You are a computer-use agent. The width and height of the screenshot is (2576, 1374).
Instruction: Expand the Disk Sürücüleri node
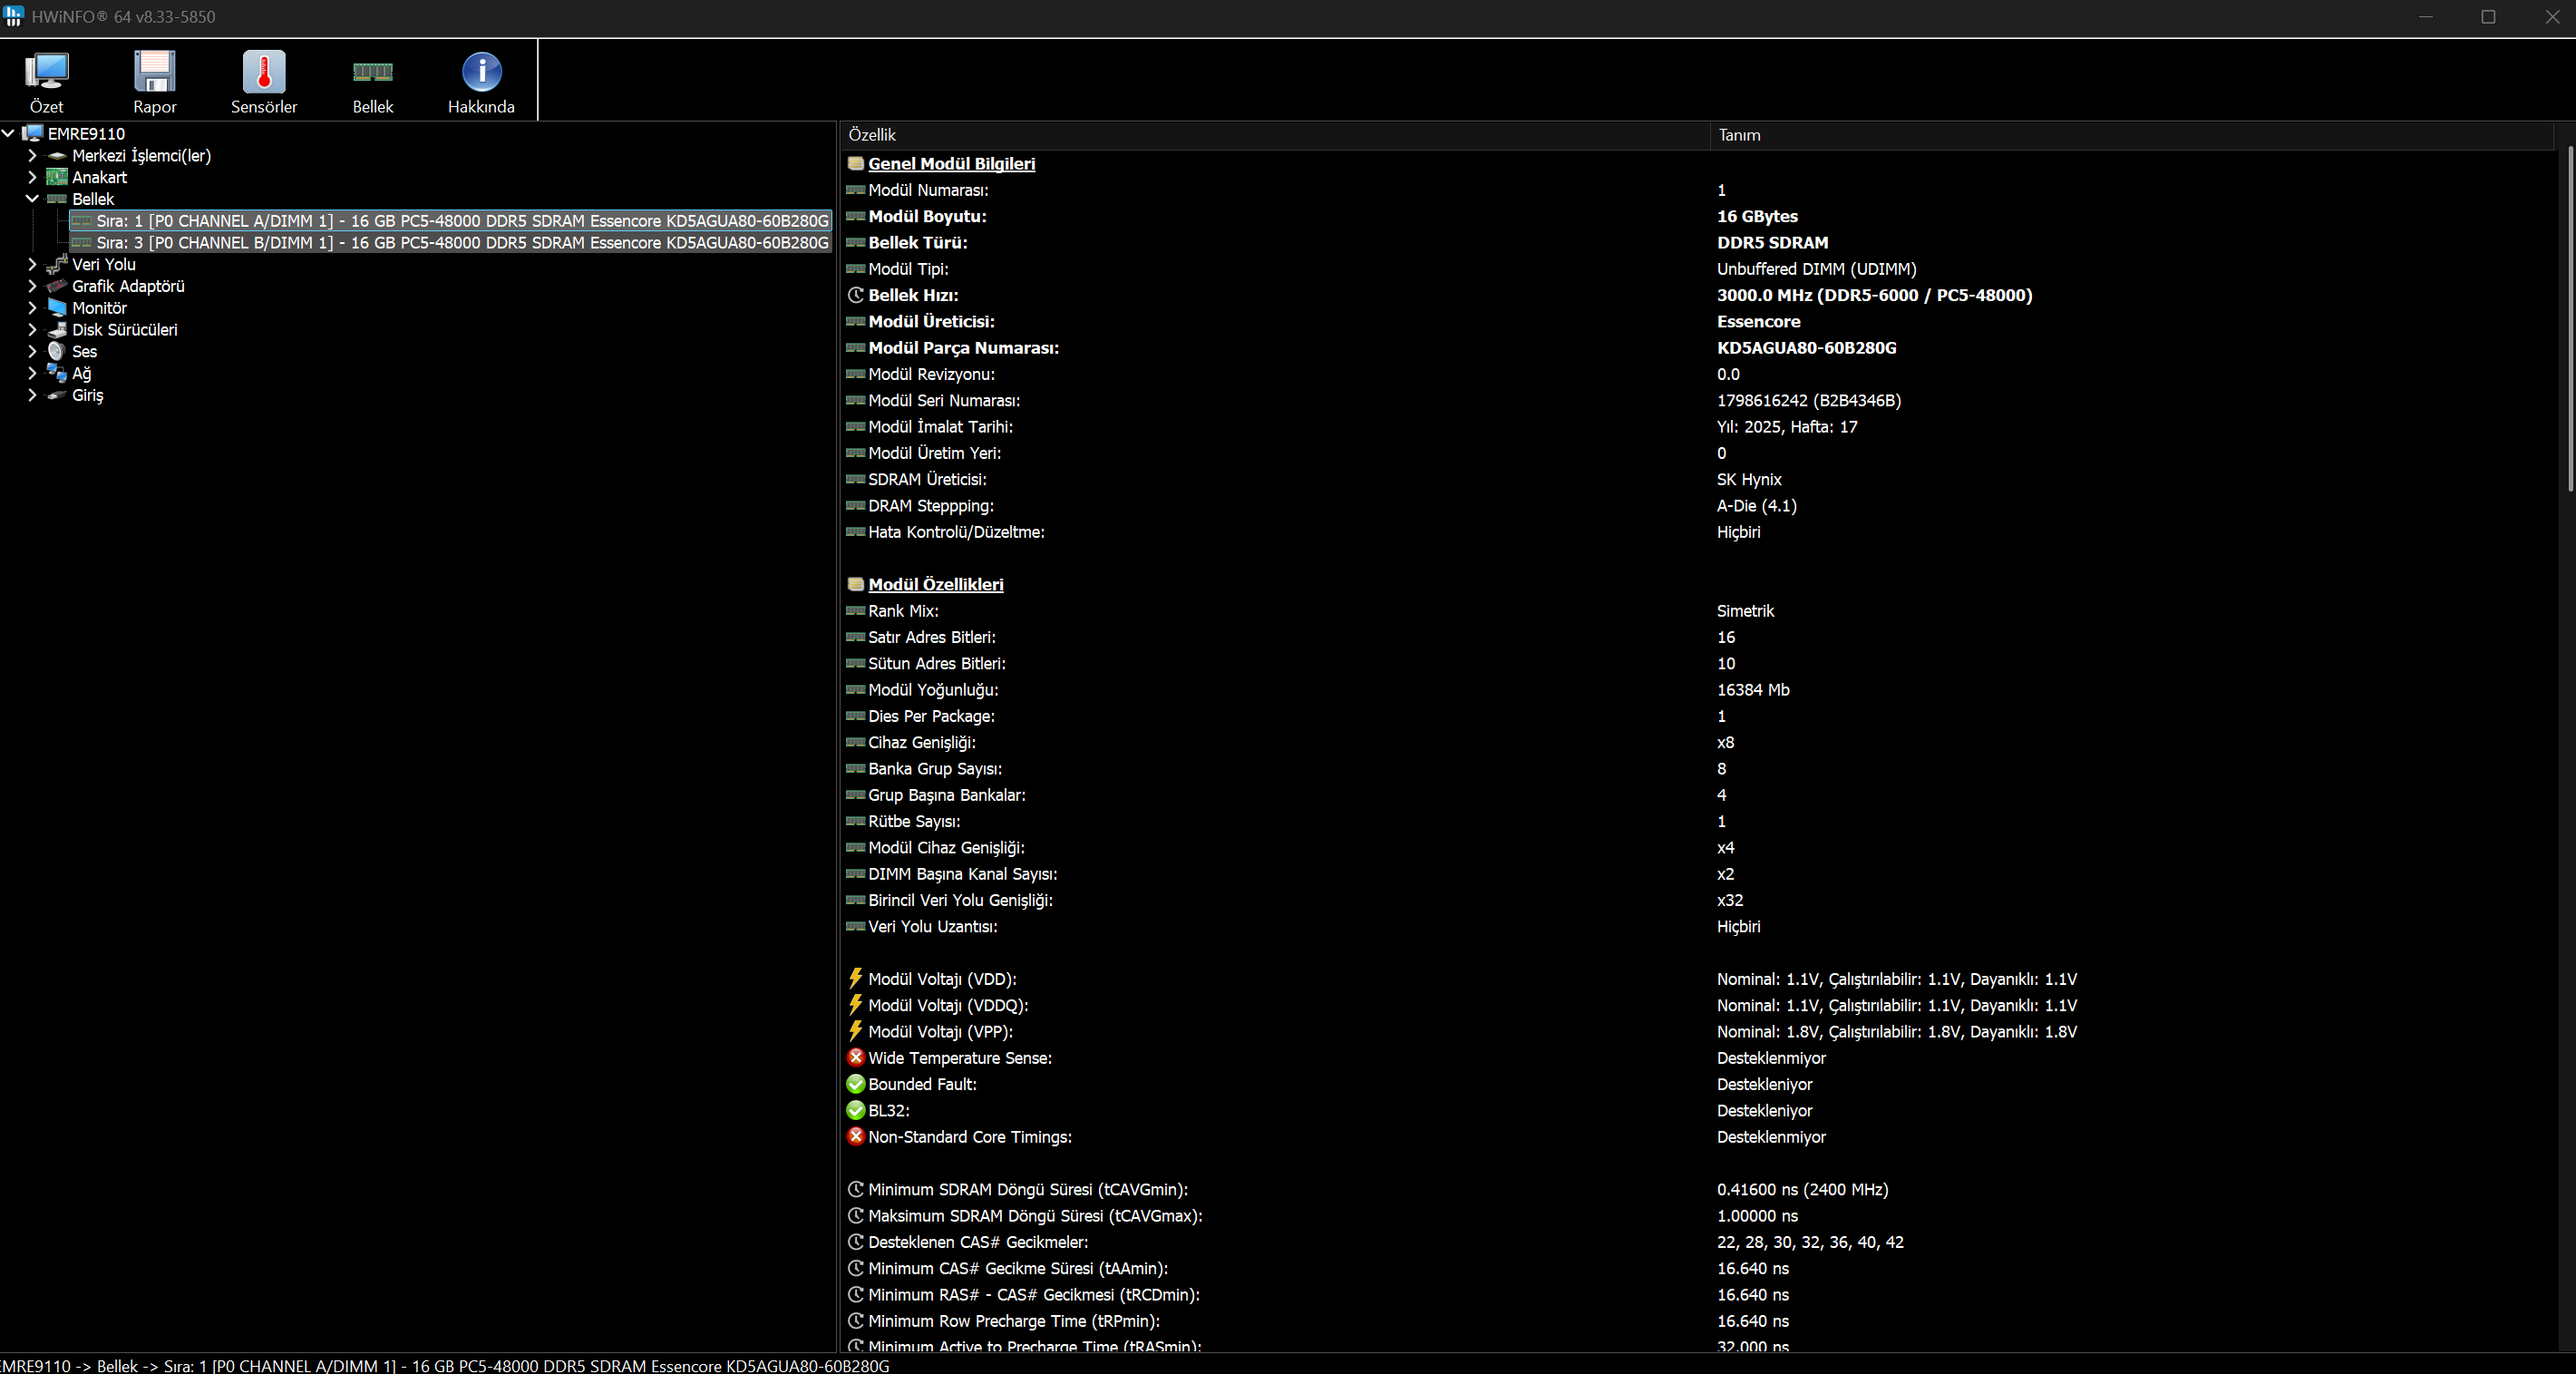[32, 330]
